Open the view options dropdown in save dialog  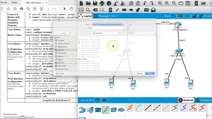[64, 33]
